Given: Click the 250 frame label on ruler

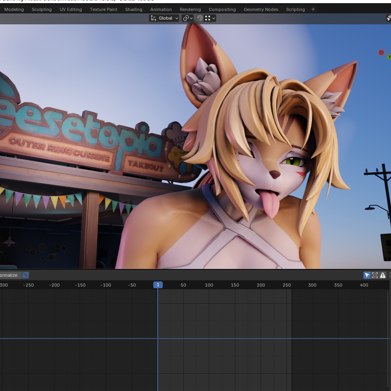Looking at the screenshot, I should [287, 285].
